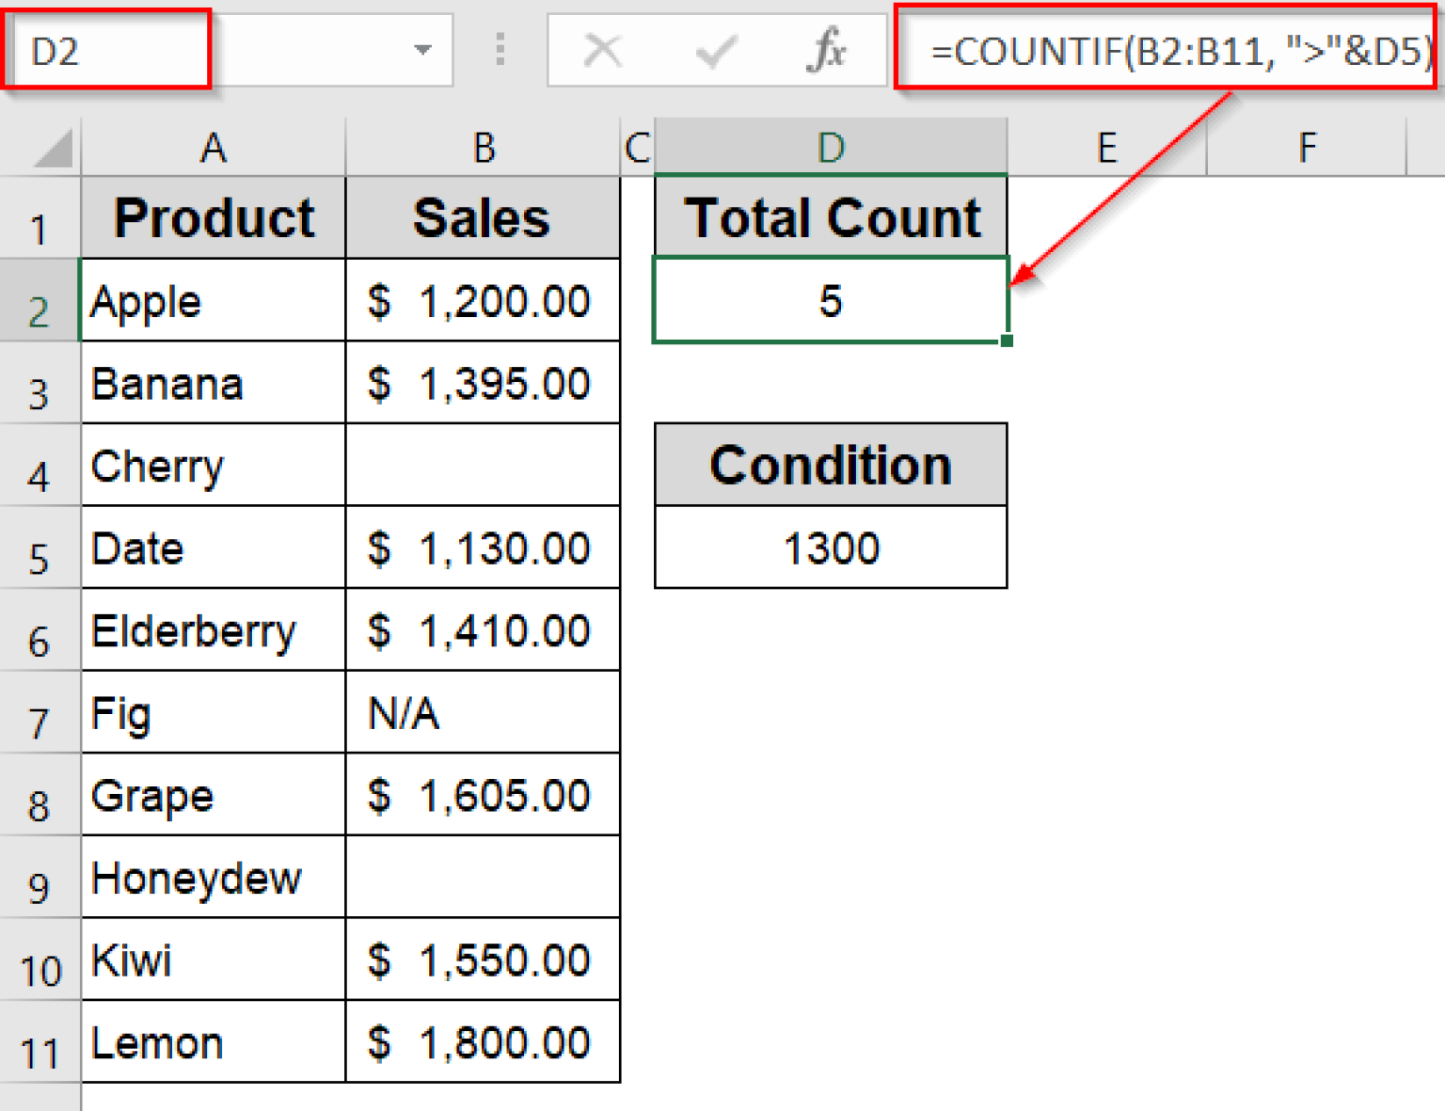This screenshot has width=1445, height=1111.
Task: Click the Enter checkmark icon in formula bar
Action: [717, 50]
